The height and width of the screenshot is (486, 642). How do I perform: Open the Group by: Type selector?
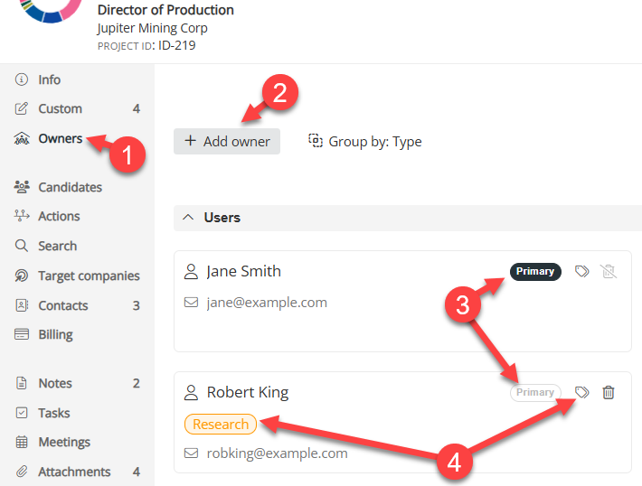(x=364, y=141)
